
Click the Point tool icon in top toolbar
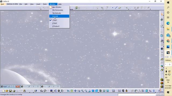113,8
